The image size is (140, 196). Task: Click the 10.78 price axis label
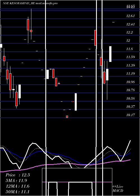pyautogui.click(x=130, y=90)
